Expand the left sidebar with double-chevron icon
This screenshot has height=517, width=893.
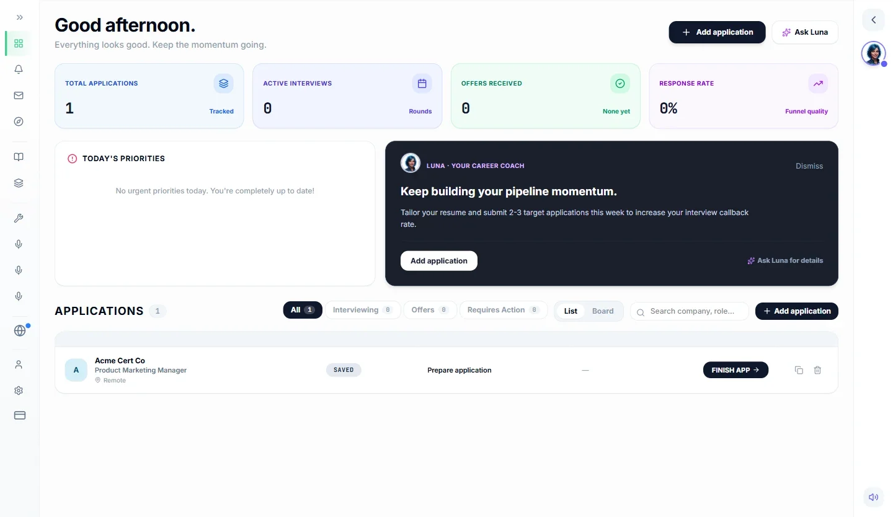(x=19, y=17)
